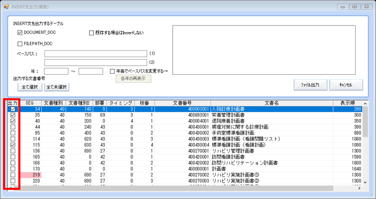This screenshot has width=376, height=199.
Task: Click the '出力' column header
Action: click(13, 103)
